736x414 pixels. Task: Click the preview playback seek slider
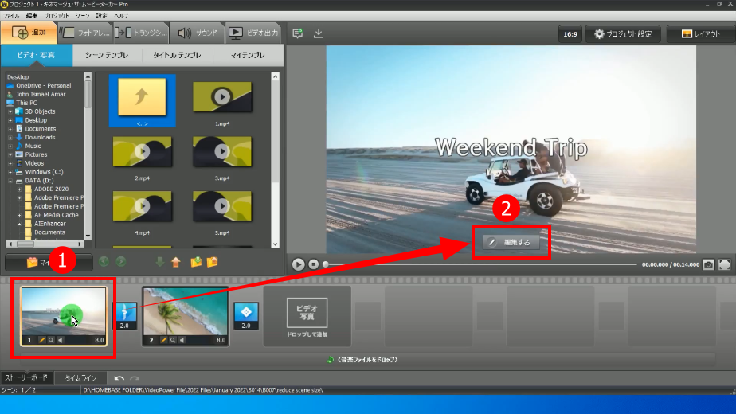tap(478, 264)
